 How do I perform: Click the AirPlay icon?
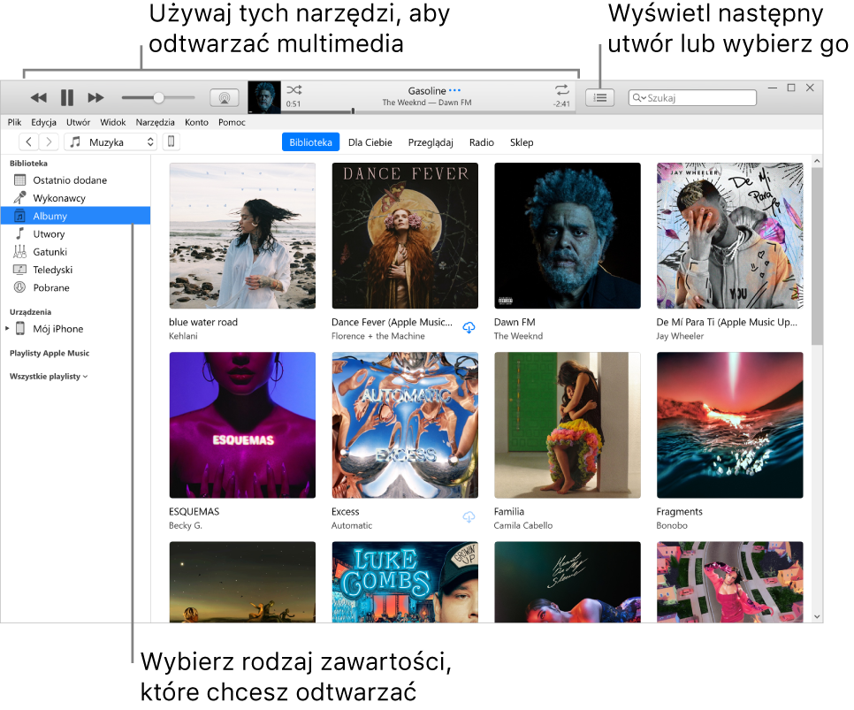[x=224, y=97]
